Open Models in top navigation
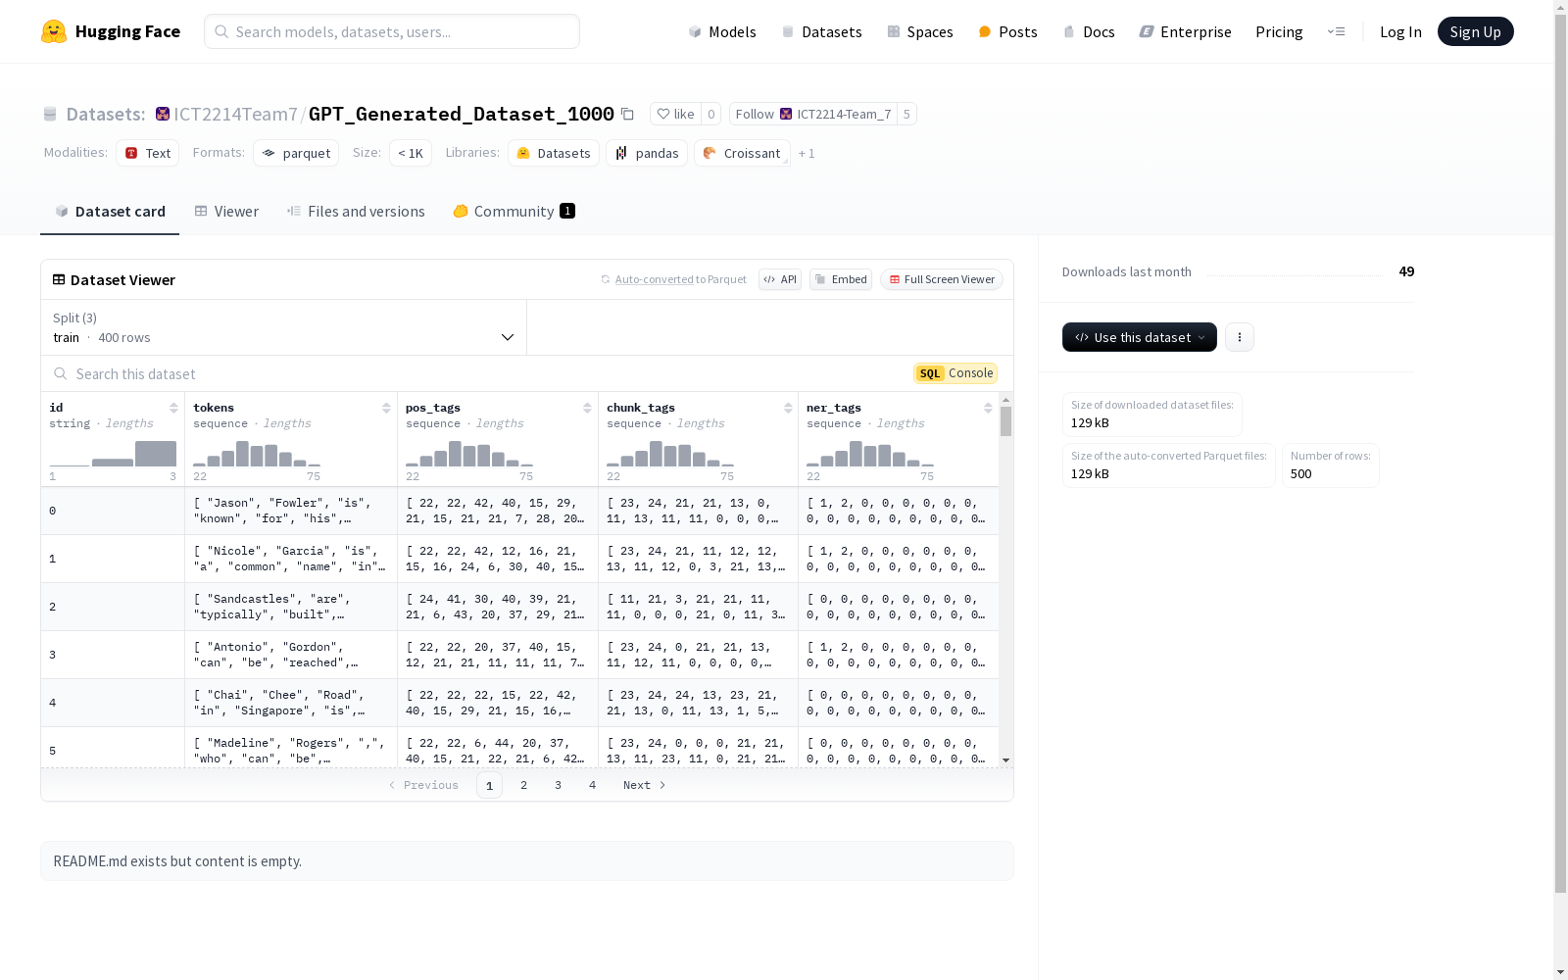The image size is (1568, 980). coord(722,31)
